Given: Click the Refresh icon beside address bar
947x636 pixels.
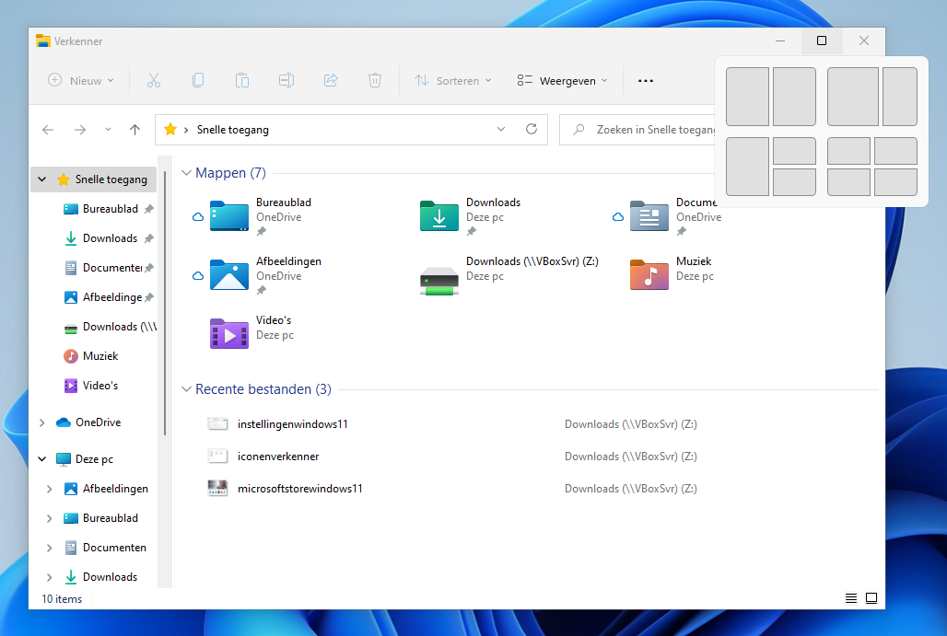Looking at the screenshot, I should click(x=532, y=130).
